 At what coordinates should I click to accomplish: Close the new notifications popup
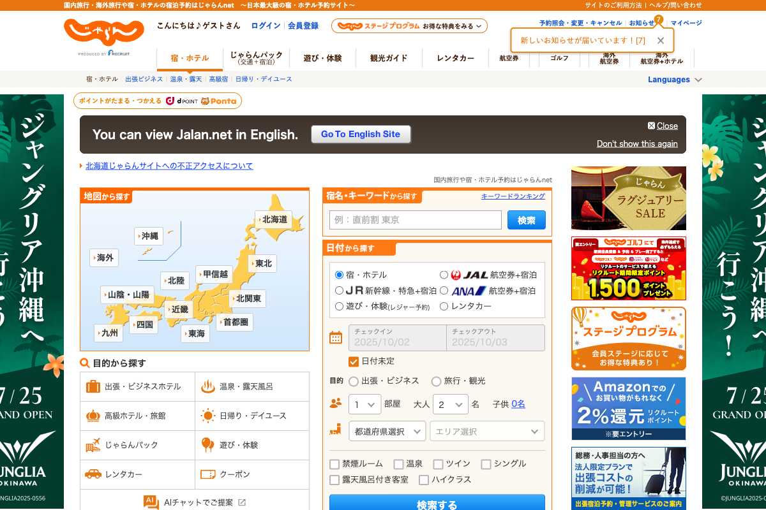point(661,40)
